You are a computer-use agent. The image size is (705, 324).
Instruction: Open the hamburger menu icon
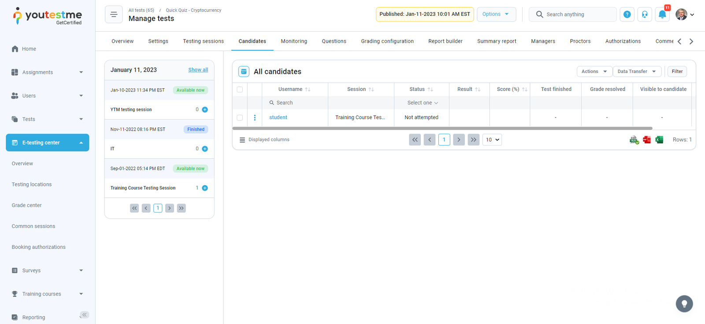[x=114, y=15]
